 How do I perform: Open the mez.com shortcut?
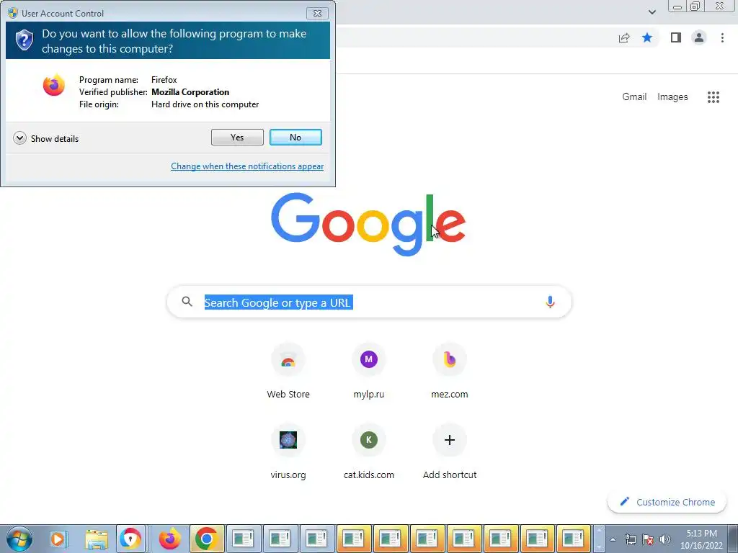point(450,372)
